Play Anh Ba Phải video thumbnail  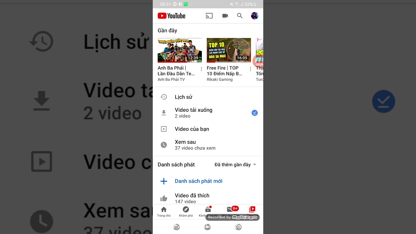click(180, 50)
